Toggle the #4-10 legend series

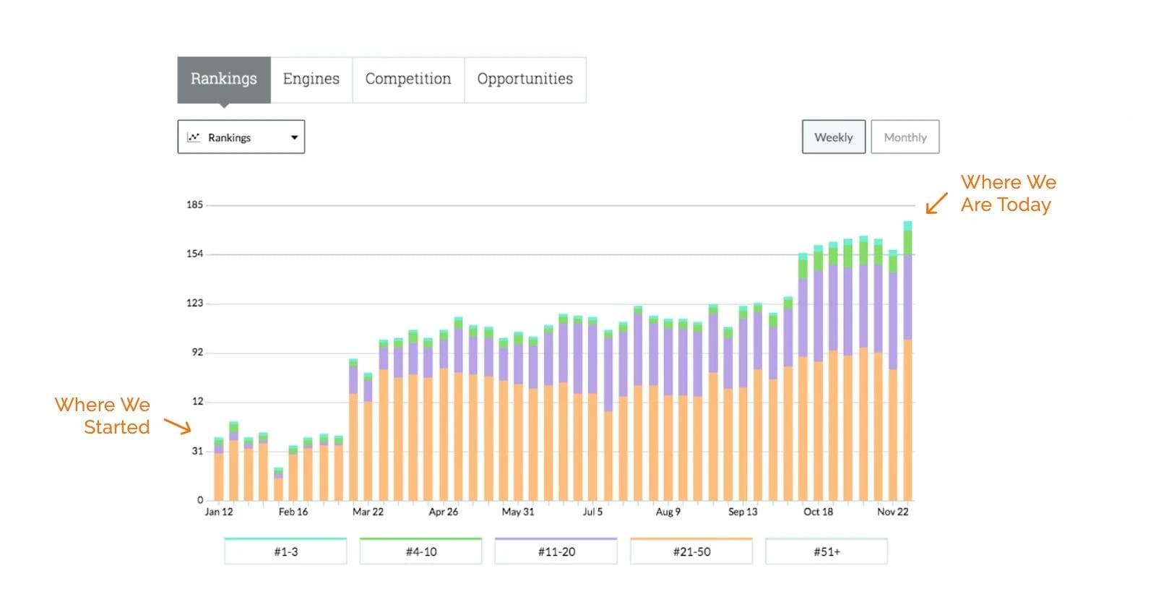(x=420, y=551)
